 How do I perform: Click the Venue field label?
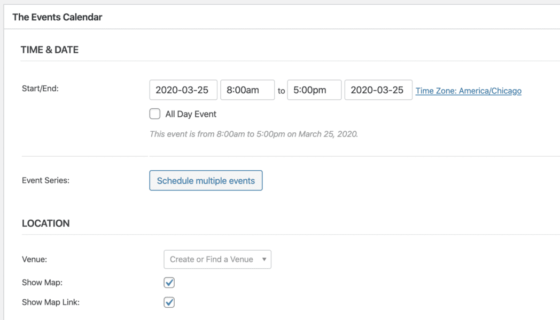(x=35, y=259)
